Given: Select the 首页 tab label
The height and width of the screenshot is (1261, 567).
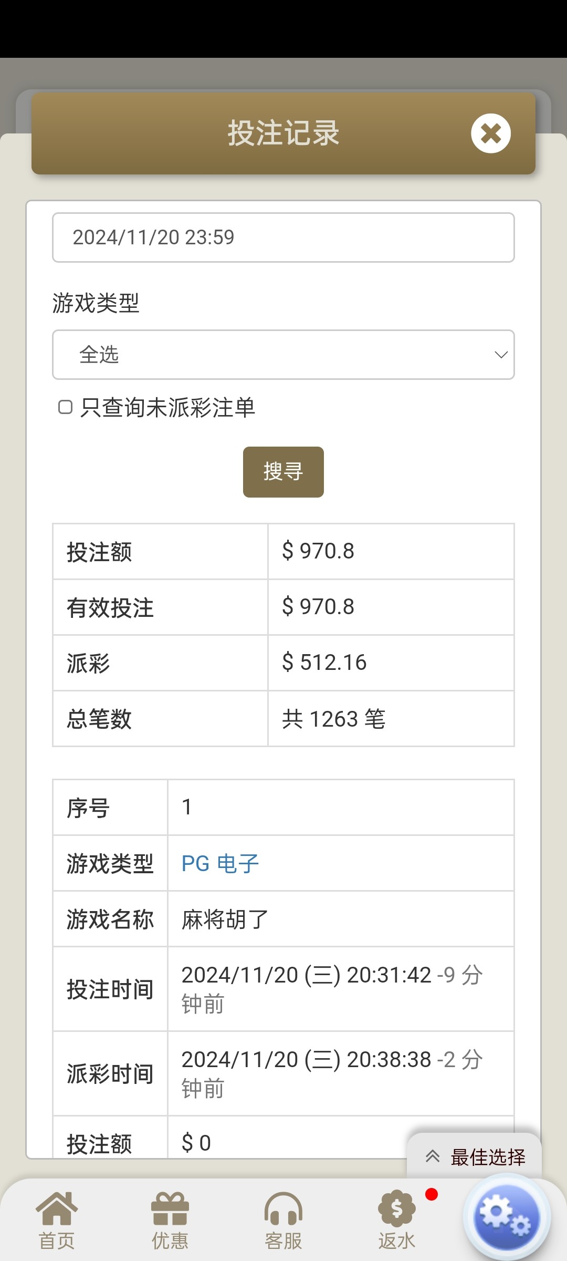Looking at the screenshot, I should pyautogui.click(x=57, y=1241).
